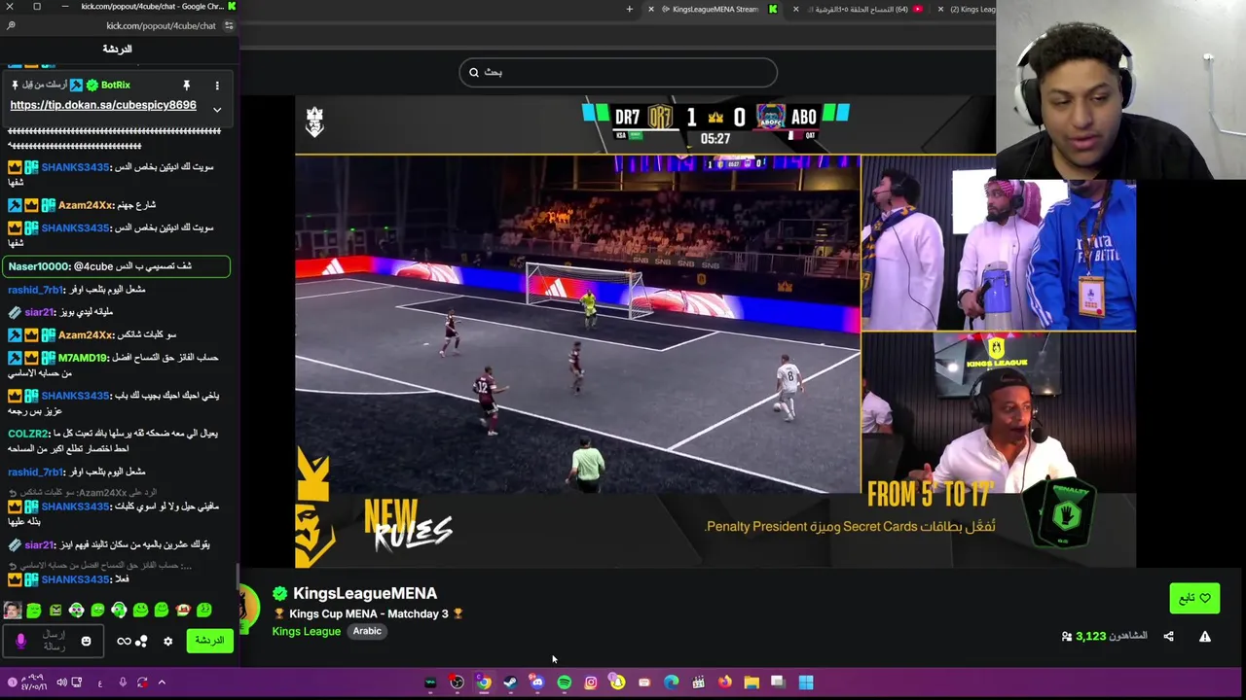Image resolution: width=1246 pixels, height=700 pixels.
Task: Open the Kings League category link
Action: tap(307, 631)
